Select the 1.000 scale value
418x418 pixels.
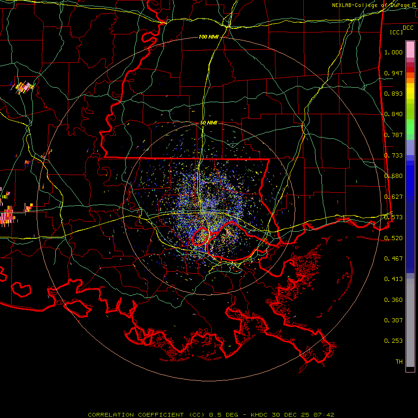[x=393, y=52]
